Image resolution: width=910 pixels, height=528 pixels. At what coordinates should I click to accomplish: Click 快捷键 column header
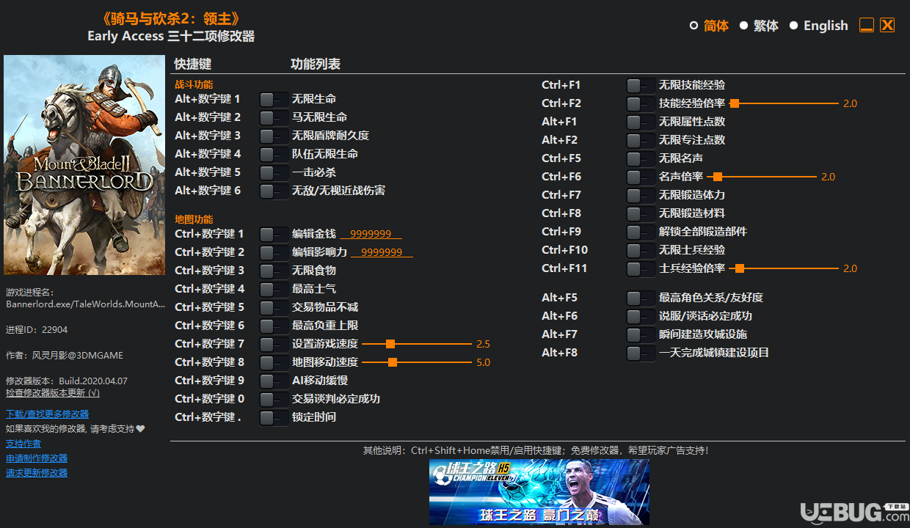(x=193, y=65)
